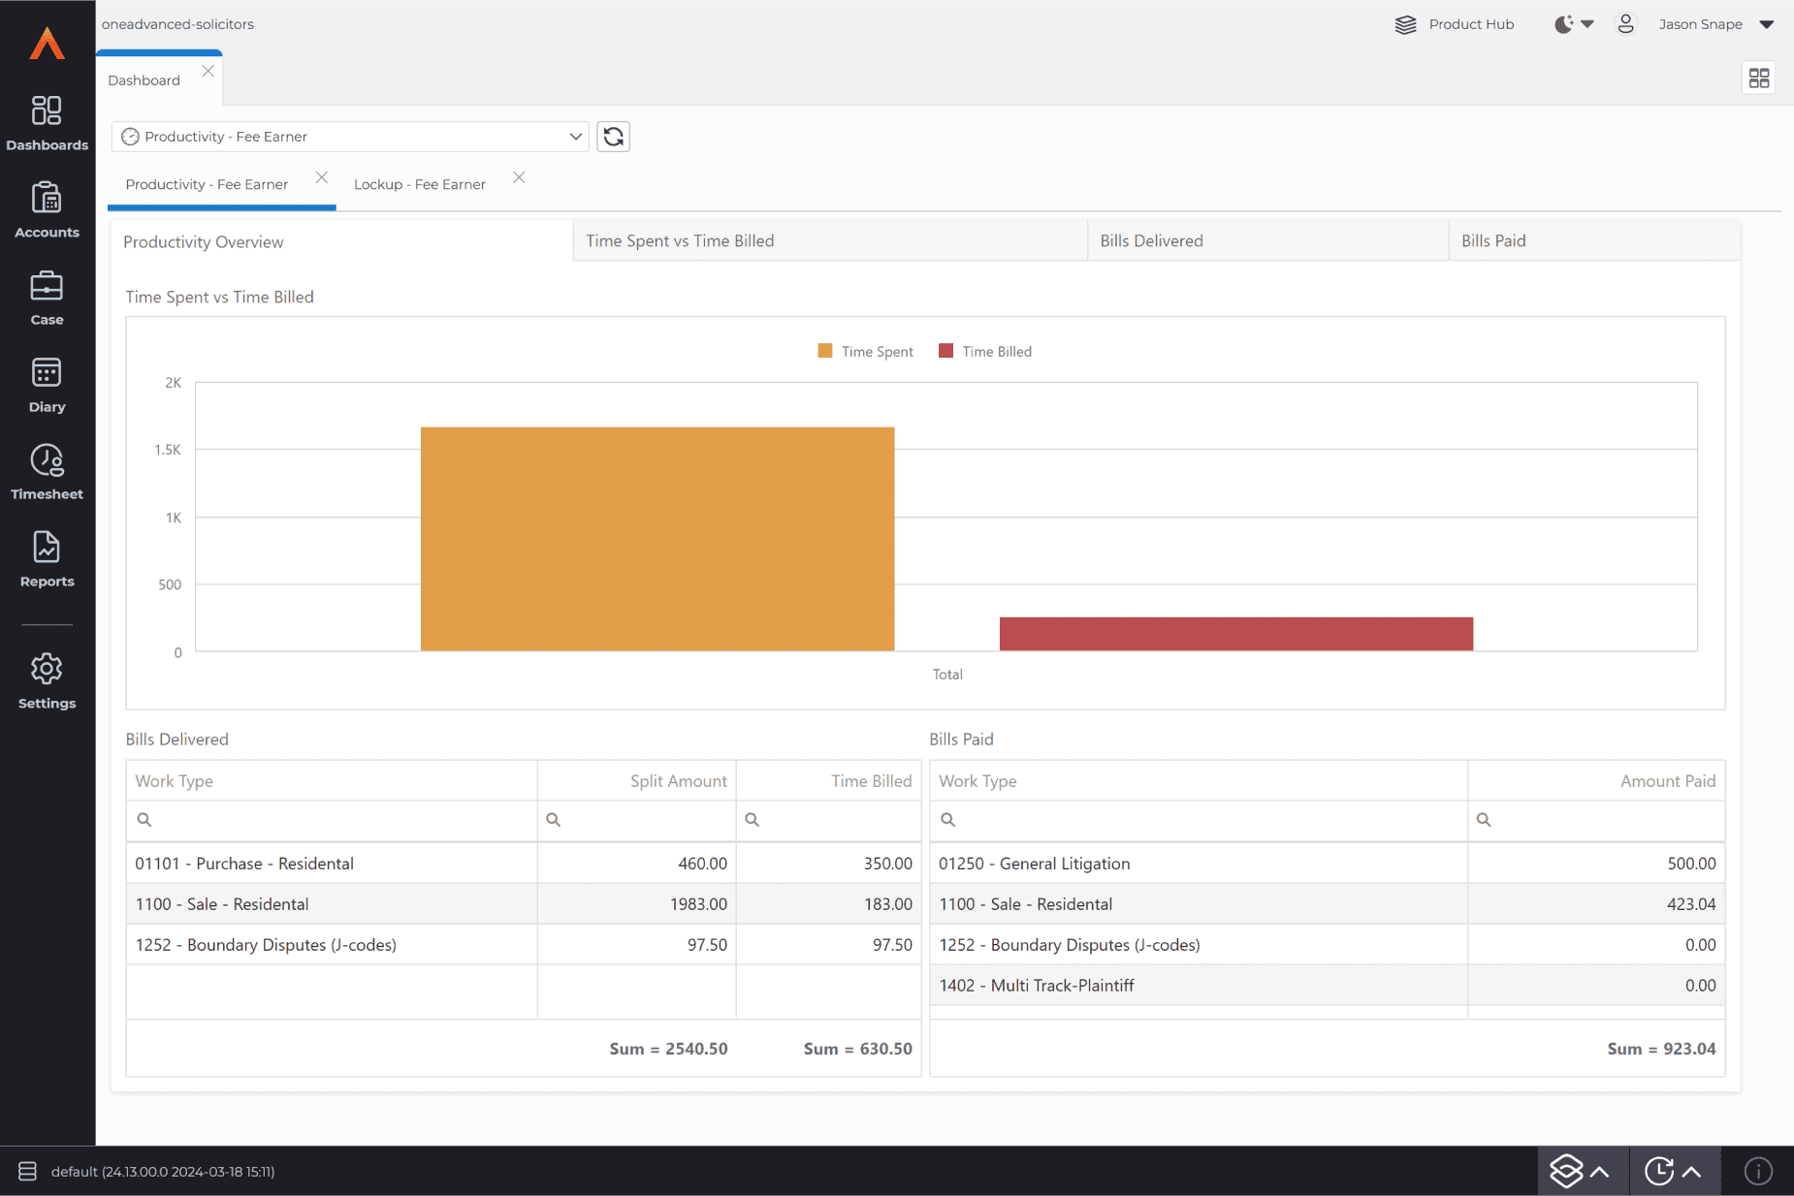1794x1196 pixels.
Task: Click the dashboard grid layout icon
Action: pyautogui.click(x=1758, y=78)
